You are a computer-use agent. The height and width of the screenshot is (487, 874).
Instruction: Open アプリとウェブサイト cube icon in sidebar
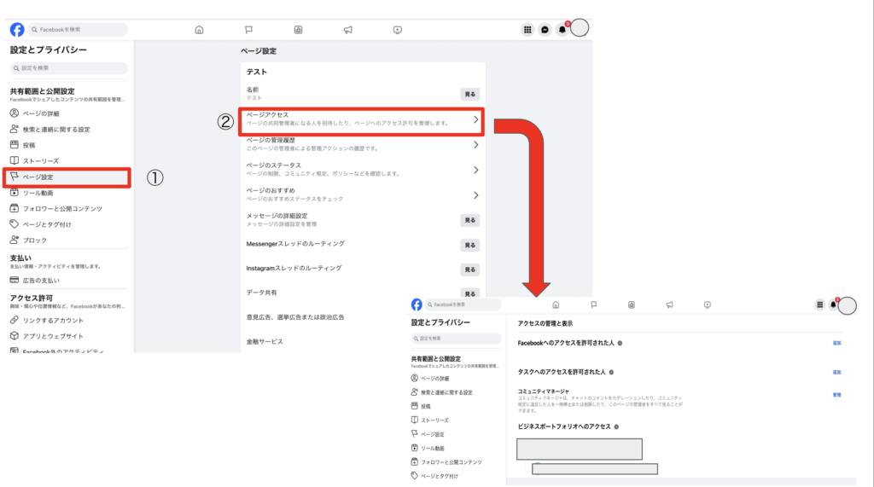[15, 336]
